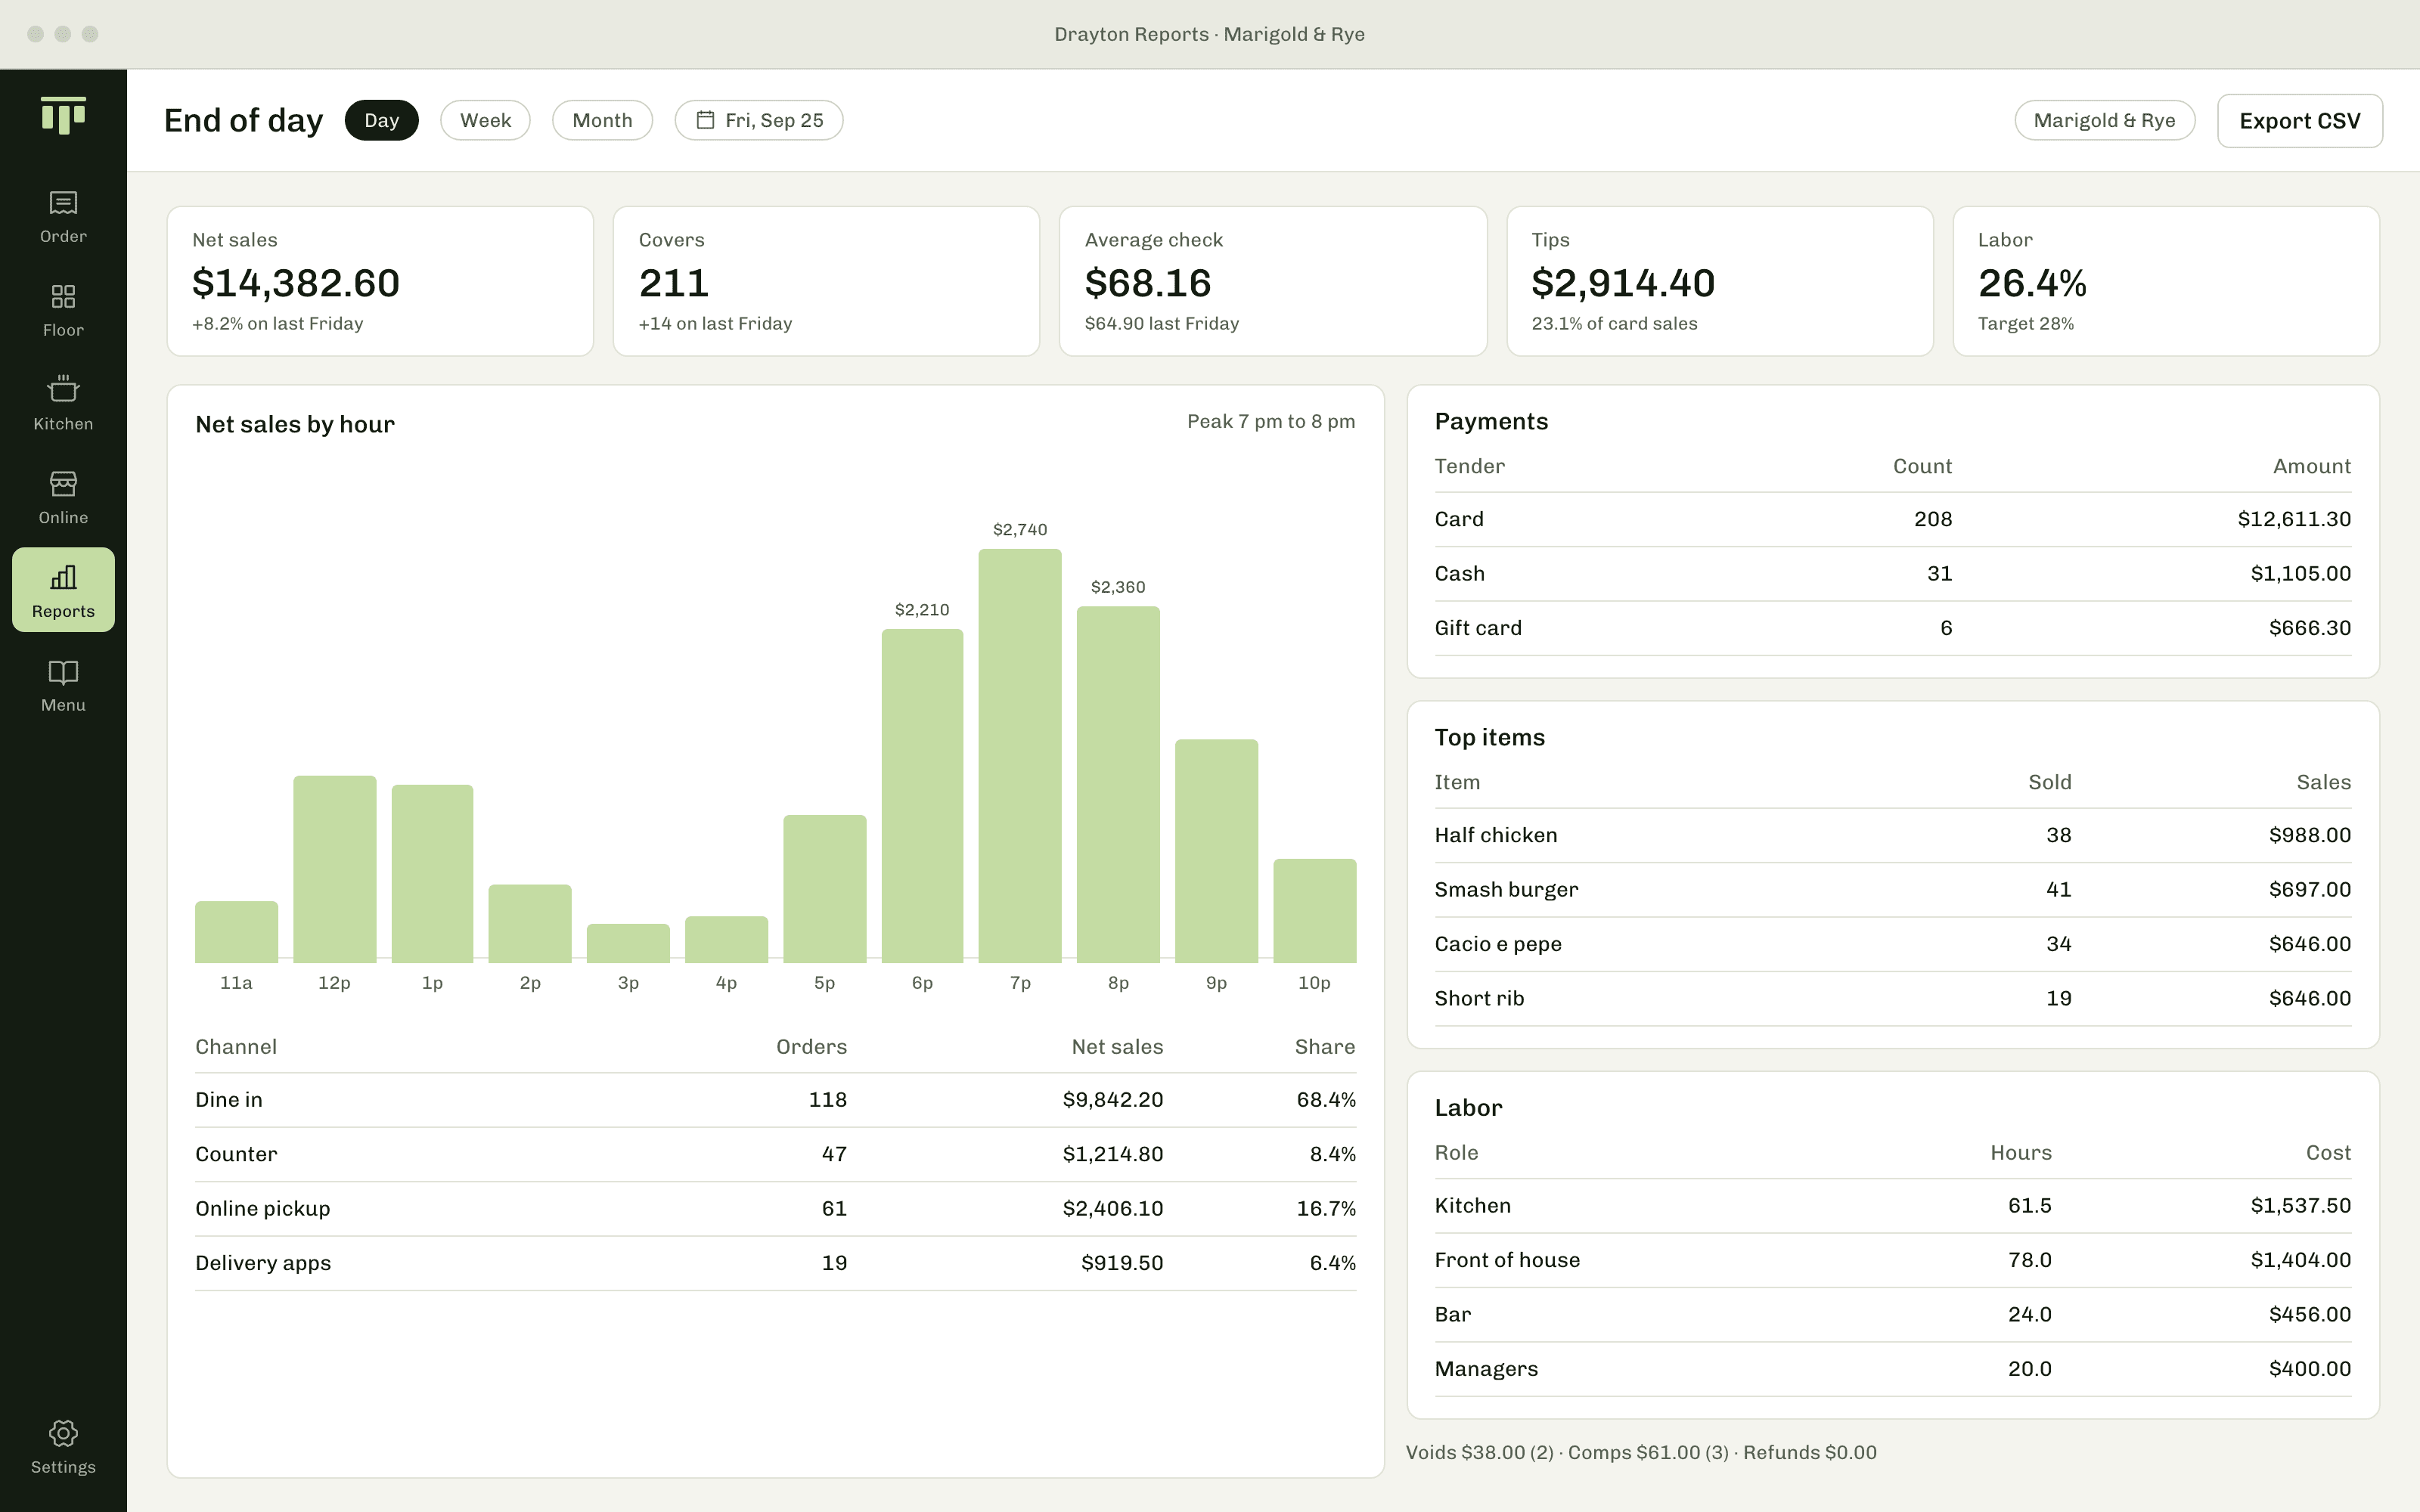Viewport: 2420px width, 1512px height.
Task: Select the Front of house labor row
Action: 1892,1260
